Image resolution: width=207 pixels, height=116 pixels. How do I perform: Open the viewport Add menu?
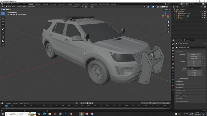[28, 7]
